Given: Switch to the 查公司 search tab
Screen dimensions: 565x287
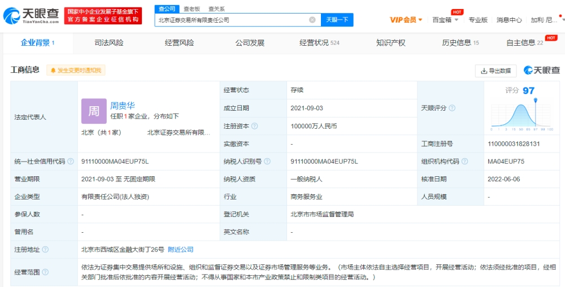Looking at the screenshot, I should (x=166, y=9).
